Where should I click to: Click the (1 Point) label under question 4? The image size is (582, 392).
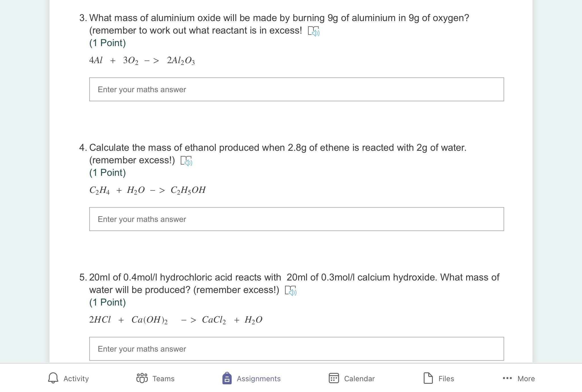[x=107, y=173]
